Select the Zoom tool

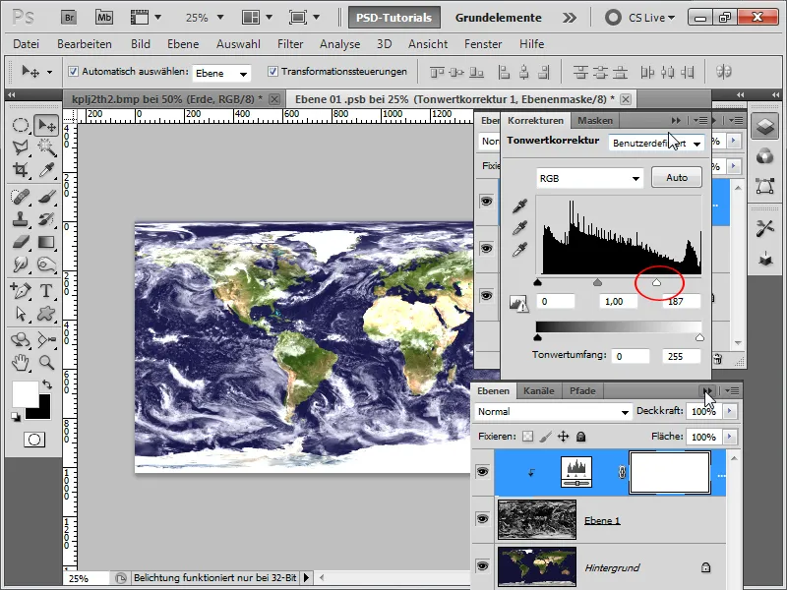click(x=46, y=362)
